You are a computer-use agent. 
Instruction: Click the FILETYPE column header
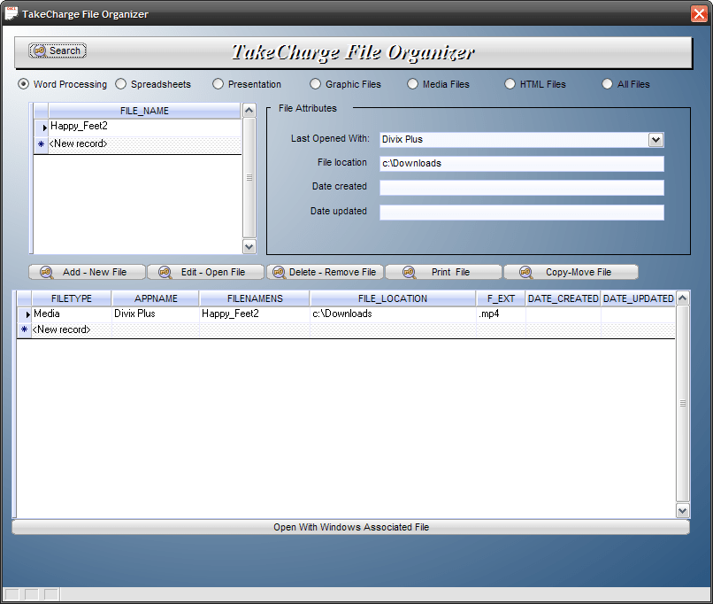pos(70,298)
